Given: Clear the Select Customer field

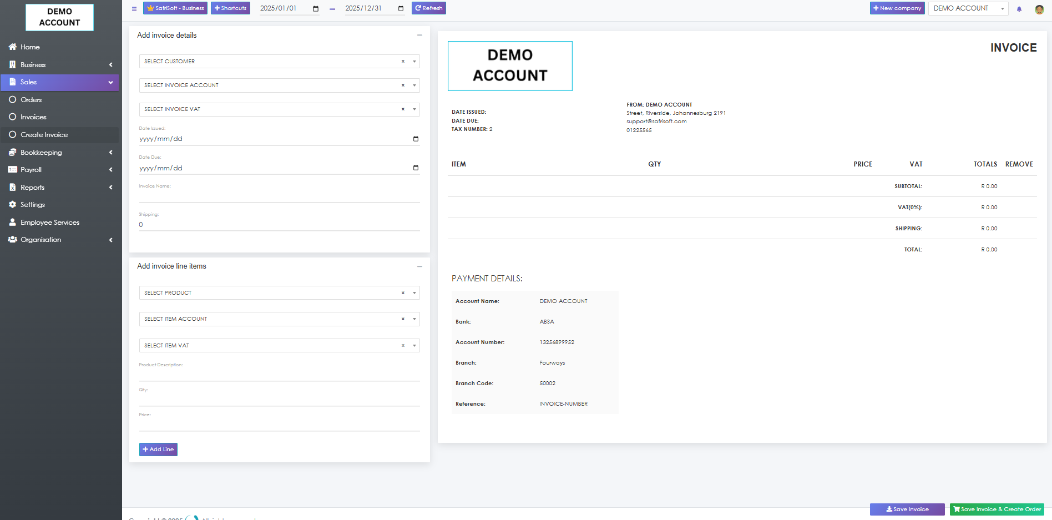Looking at the screenshot, I should tap(403, 62).
